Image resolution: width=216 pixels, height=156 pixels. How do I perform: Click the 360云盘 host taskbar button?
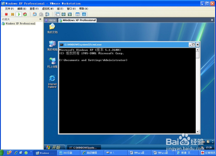[68, 153]
